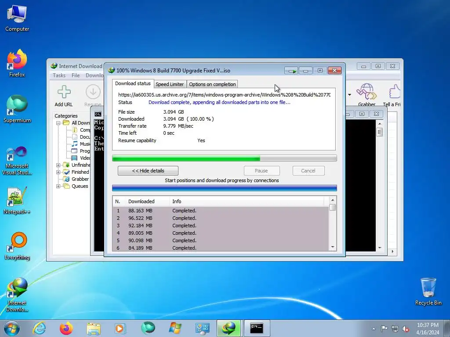The height and width of the screenshot is (337, 450).
Task: Open the Everything search desktop shortcut
Action: click(x=17, y=246)
